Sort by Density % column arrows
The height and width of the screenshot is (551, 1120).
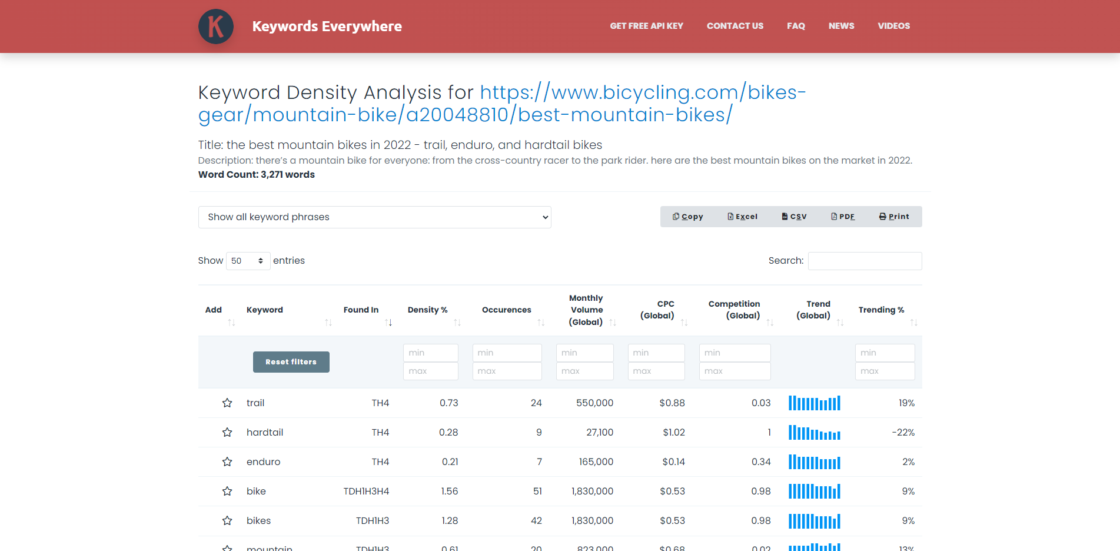click(x=457, y=323)
